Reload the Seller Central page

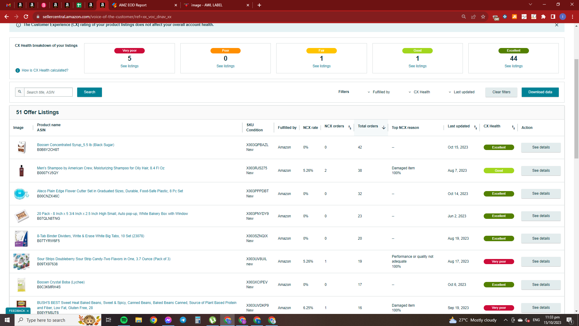tap(26, 17)
